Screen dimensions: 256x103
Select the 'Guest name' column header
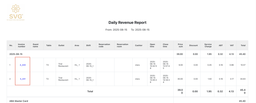coord(35,45)
